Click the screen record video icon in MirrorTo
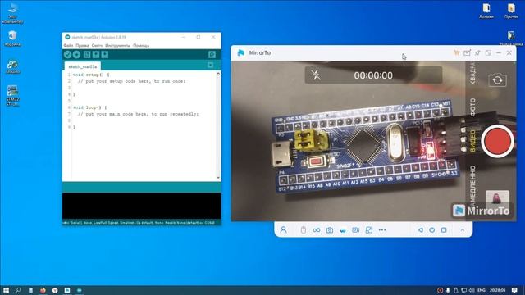 [355, 230]
